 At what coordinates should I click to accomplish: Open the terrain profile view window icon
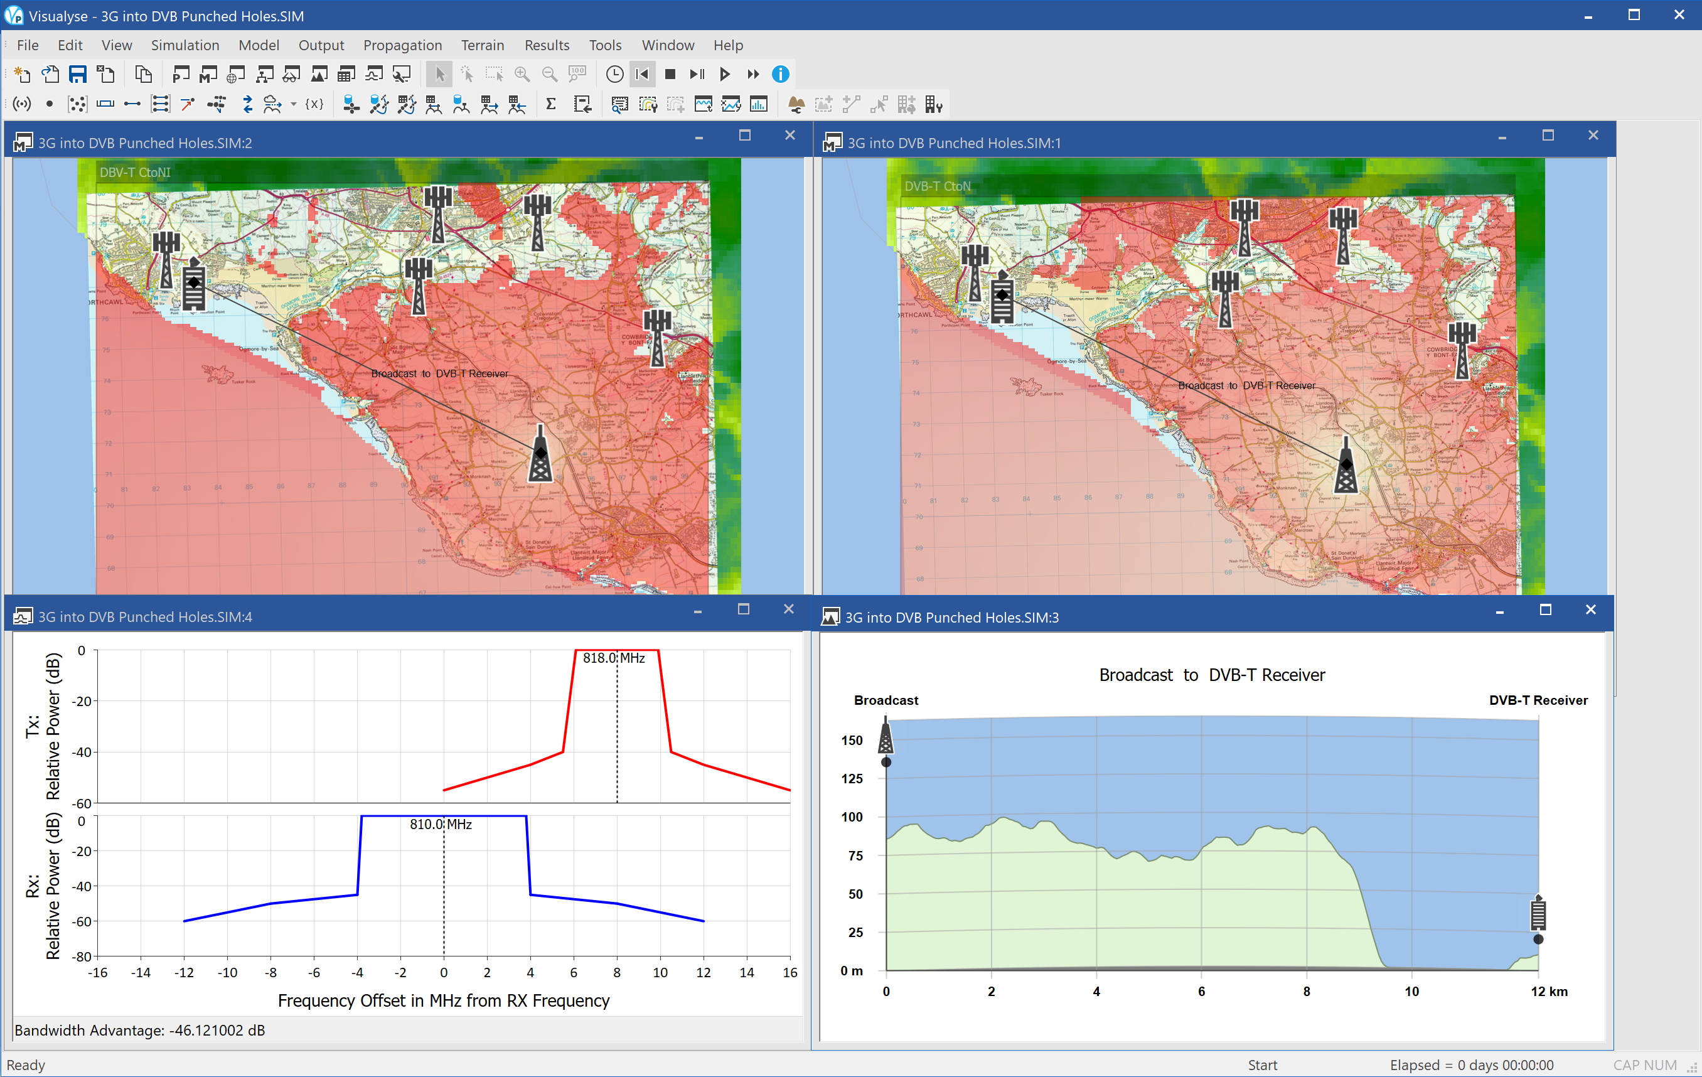pos(319,74)
